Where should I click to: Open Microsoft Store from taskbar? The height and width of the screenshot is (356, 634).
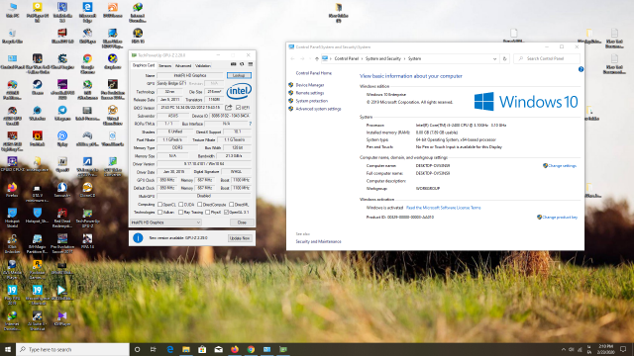click(202, 349)
